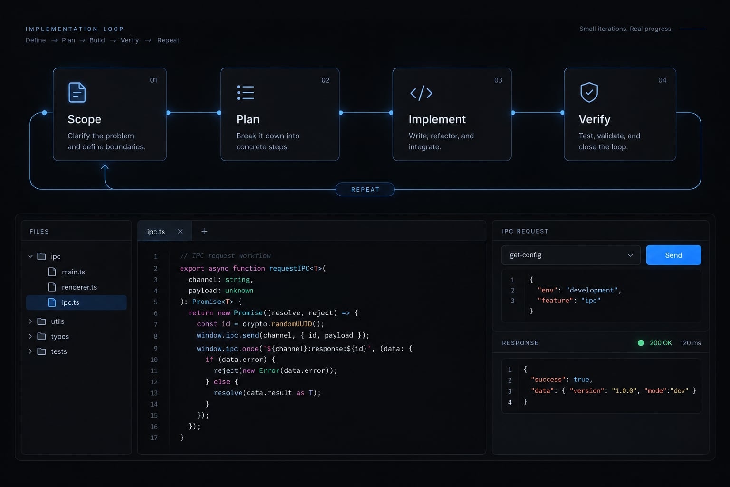The width and height of the screenshot is (730, 487).
Task: Click the REPEAT loop pill
Action: [365, 189]
